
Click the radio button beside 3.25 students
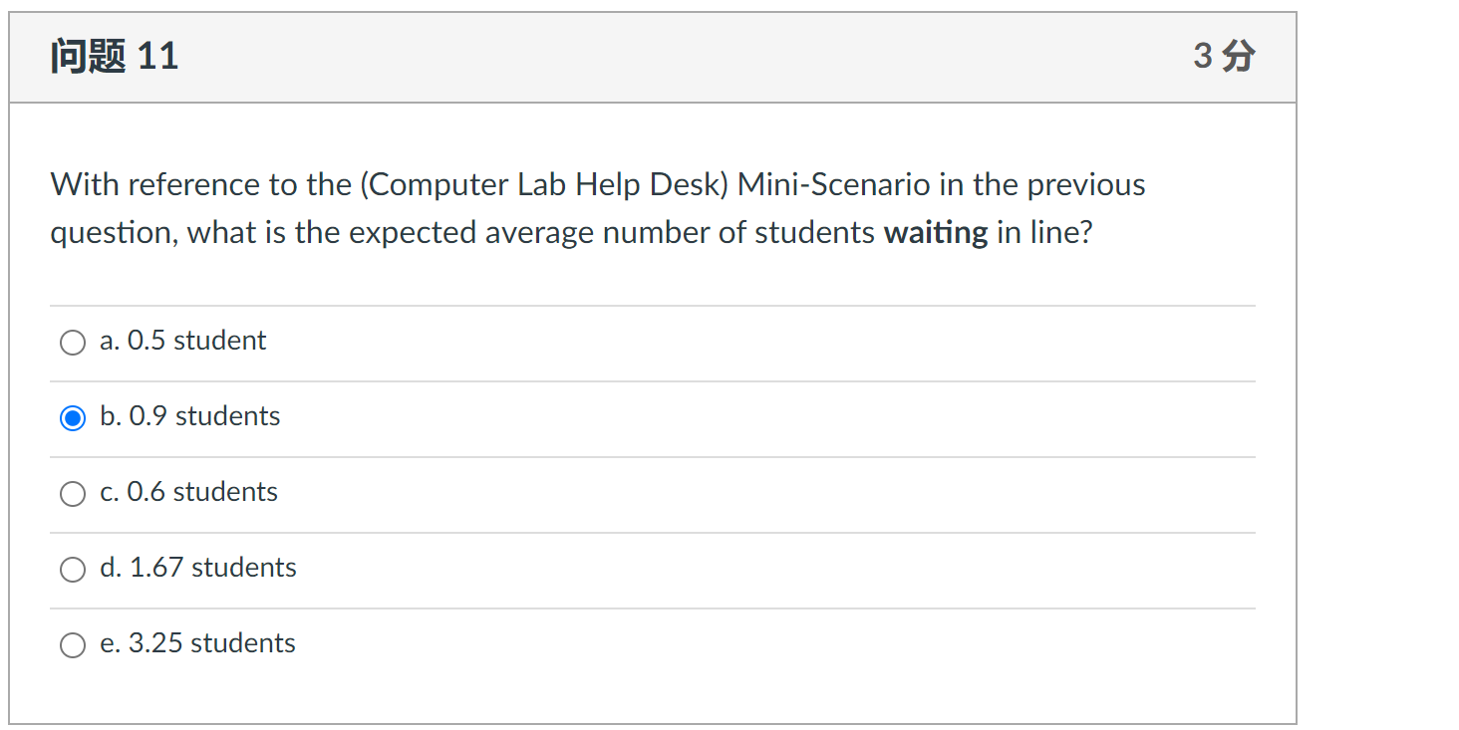pyautogui.click(x=72, y=645)
